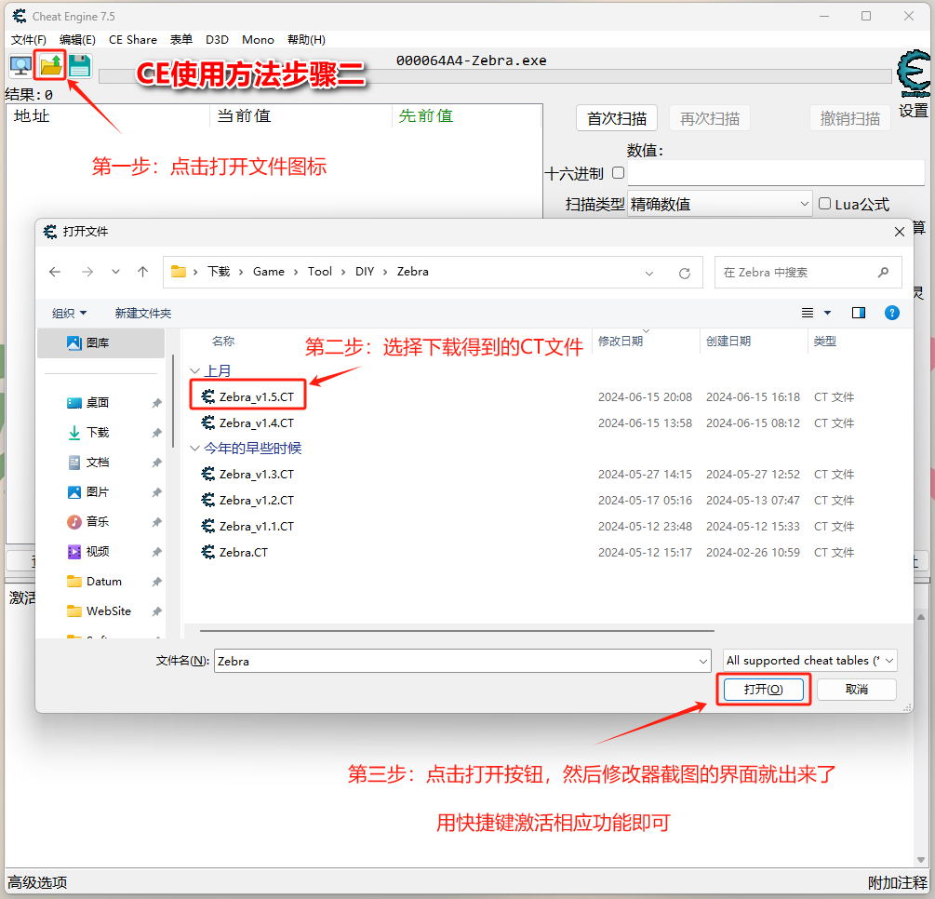Collapse the 上月 file group

pyautogui.click(x=194, y=371)
